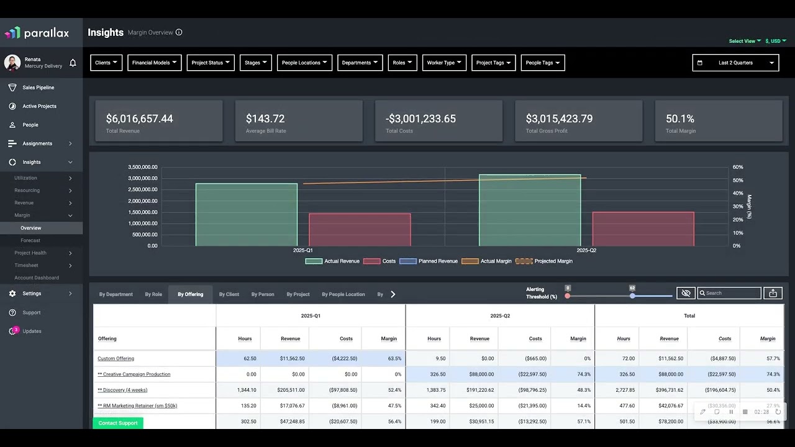Open the Select View dropdown

(x=745, y=41)
